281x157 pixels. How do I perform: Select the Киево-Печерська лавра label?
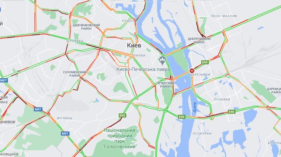click(143, 69)
